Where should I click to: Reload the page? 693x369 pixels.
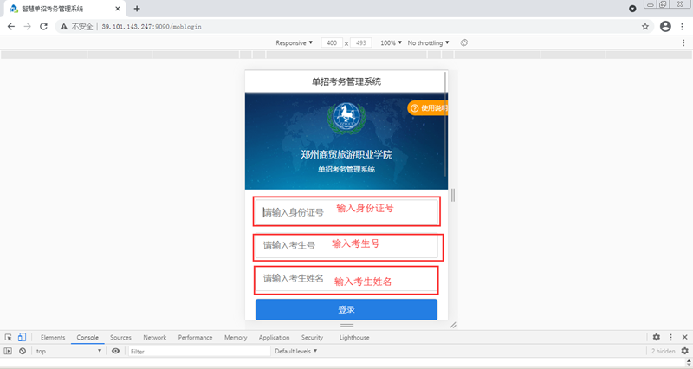pos(45,27)
